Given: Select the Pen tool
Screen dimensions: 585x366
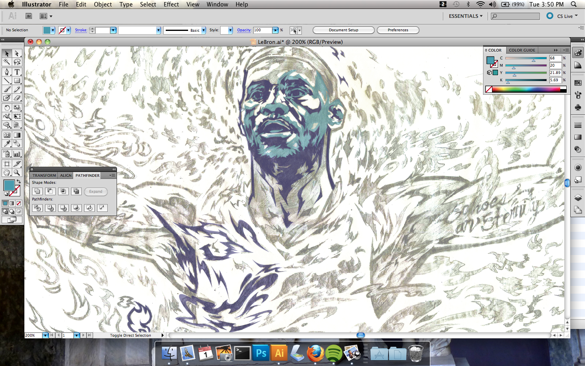Looking at the screenshot, I should pyautogui.click(x=7, y=72).
